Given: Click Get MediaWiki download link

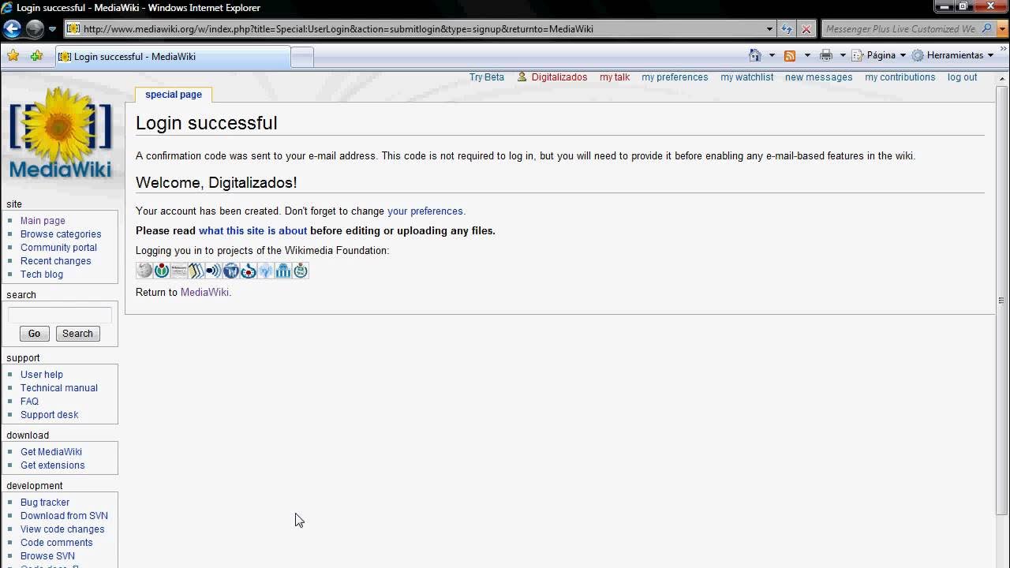Looking at the screenshot, I should tap(51, 452).
